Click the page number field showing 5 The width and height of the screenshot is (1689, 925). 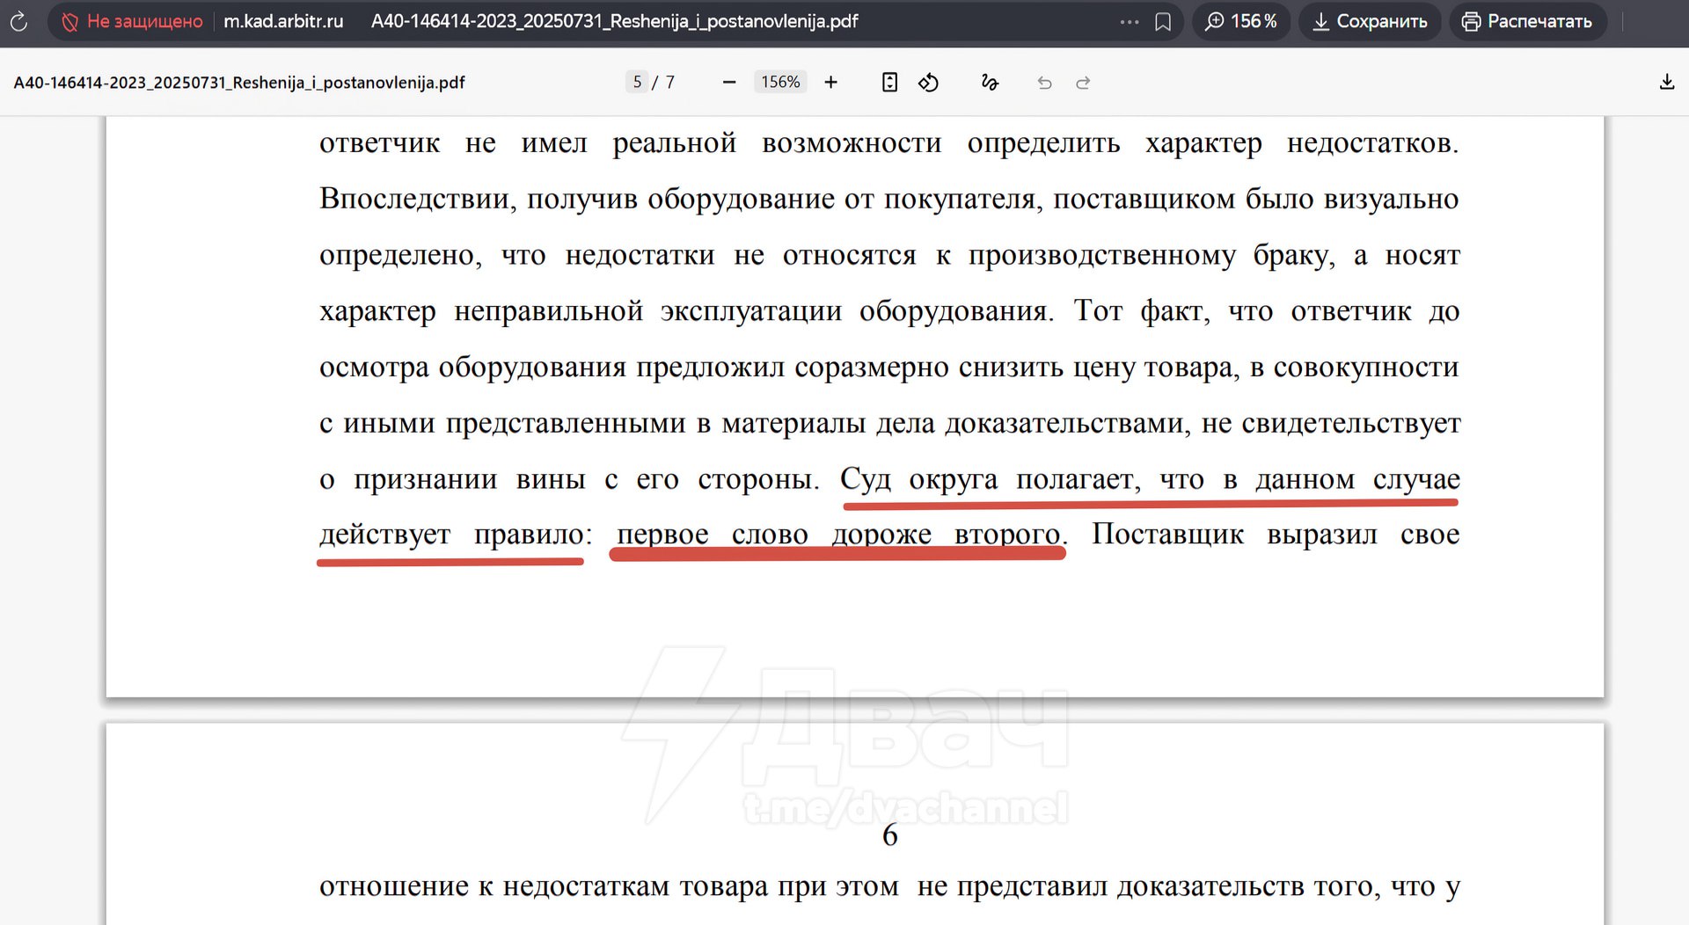(637, 83)
